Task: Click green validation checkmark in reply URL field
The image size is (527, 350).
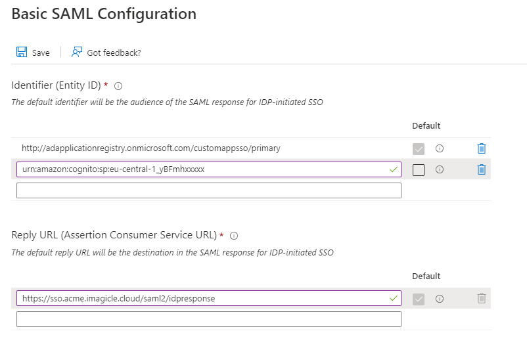Action: coord(394,298)
